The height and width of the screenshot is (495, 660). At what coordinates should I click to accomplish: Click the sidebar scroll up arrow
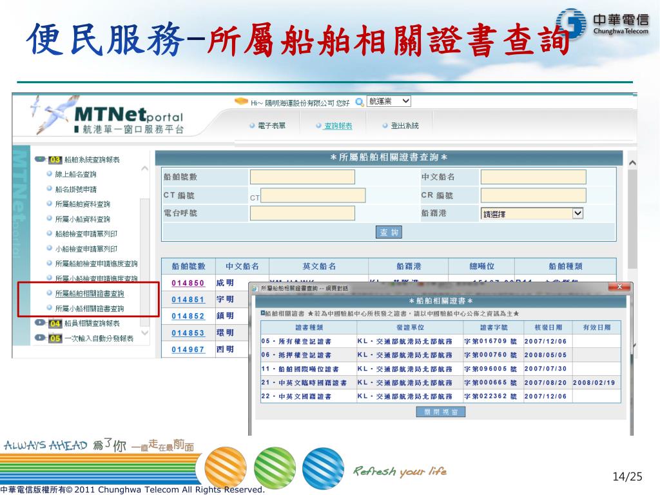[144, 168]
